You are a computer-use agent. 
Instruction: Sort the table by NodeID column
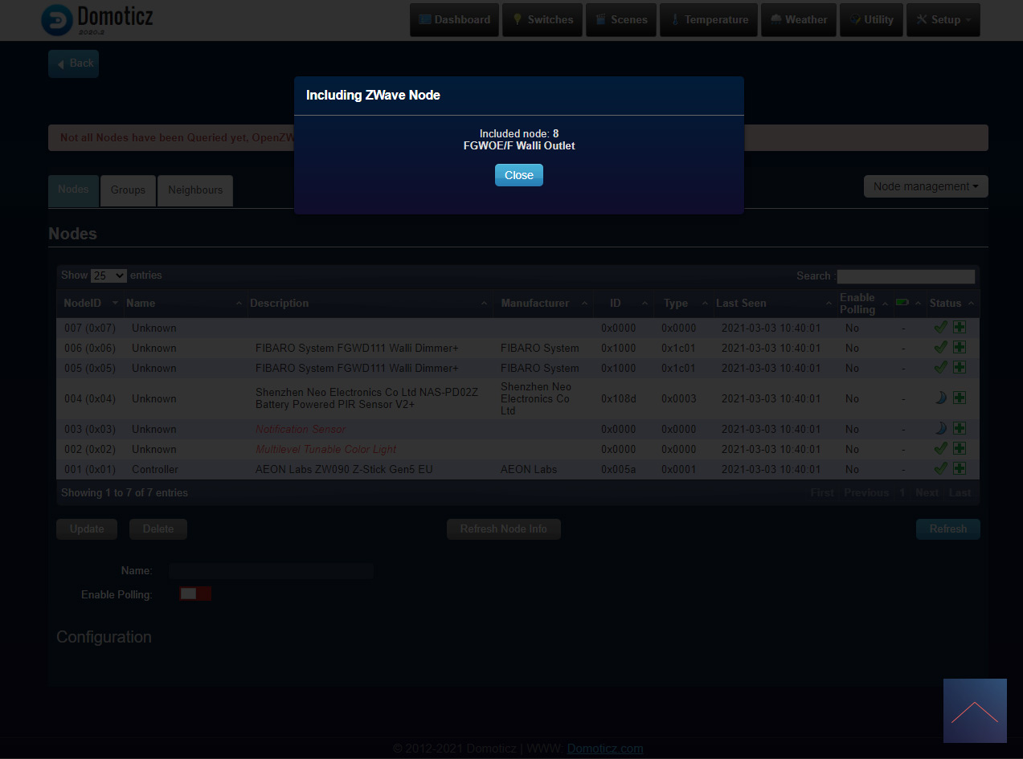point(90,303)
